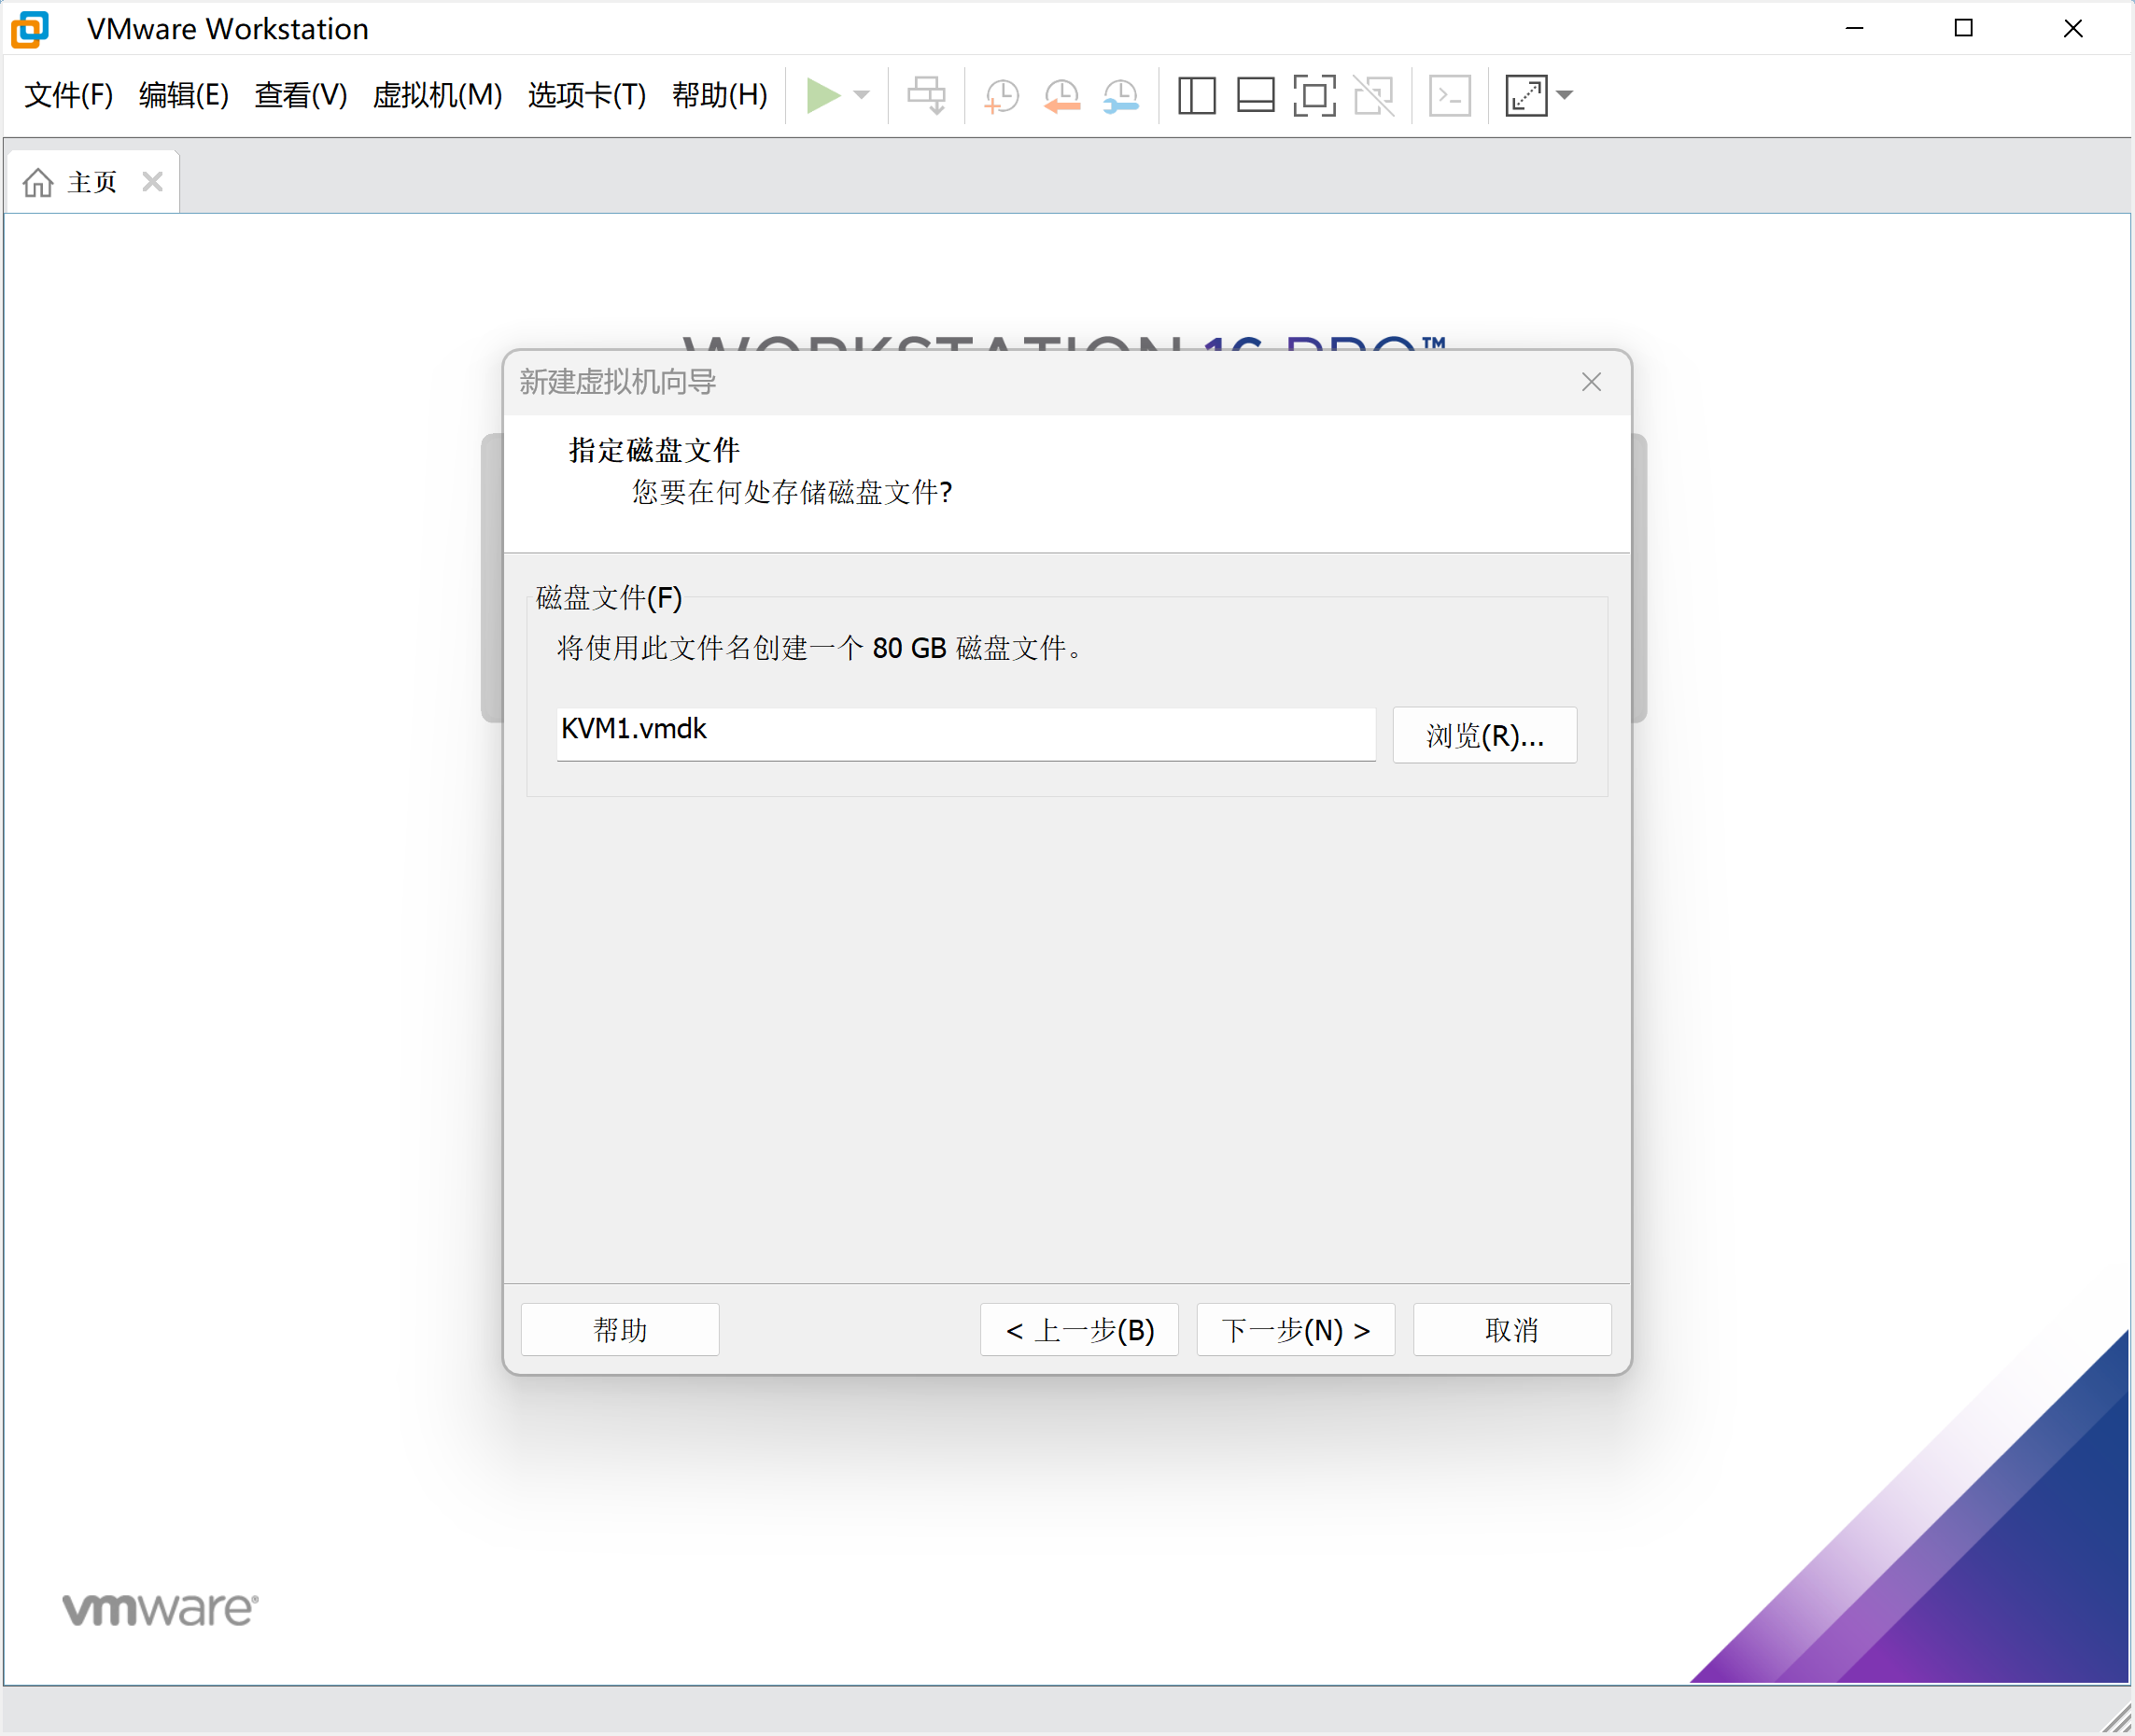Click the home icon on the 主页 tab
Viewport: 2135px width, 1736px height.
coord(38,183)
